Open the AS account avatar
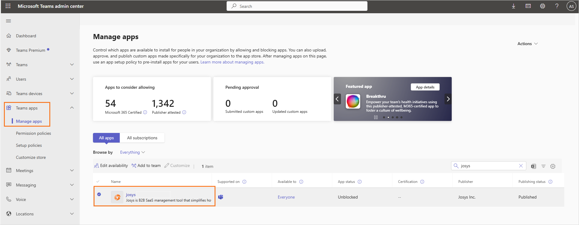The width and height of the screenshot is (579, 225). (x=571, y=6)
